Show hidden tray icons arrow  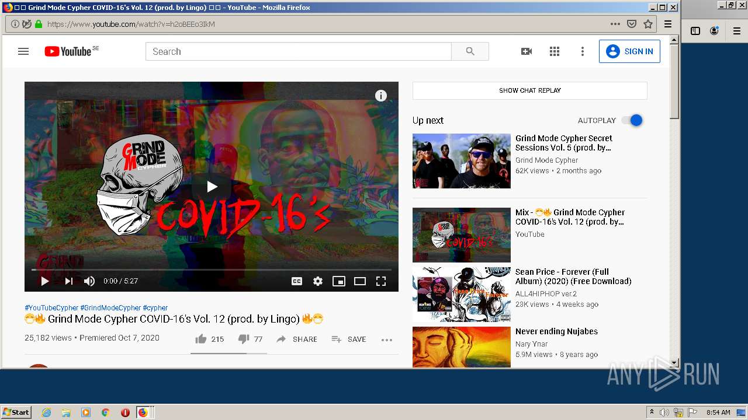coord(652,412)
